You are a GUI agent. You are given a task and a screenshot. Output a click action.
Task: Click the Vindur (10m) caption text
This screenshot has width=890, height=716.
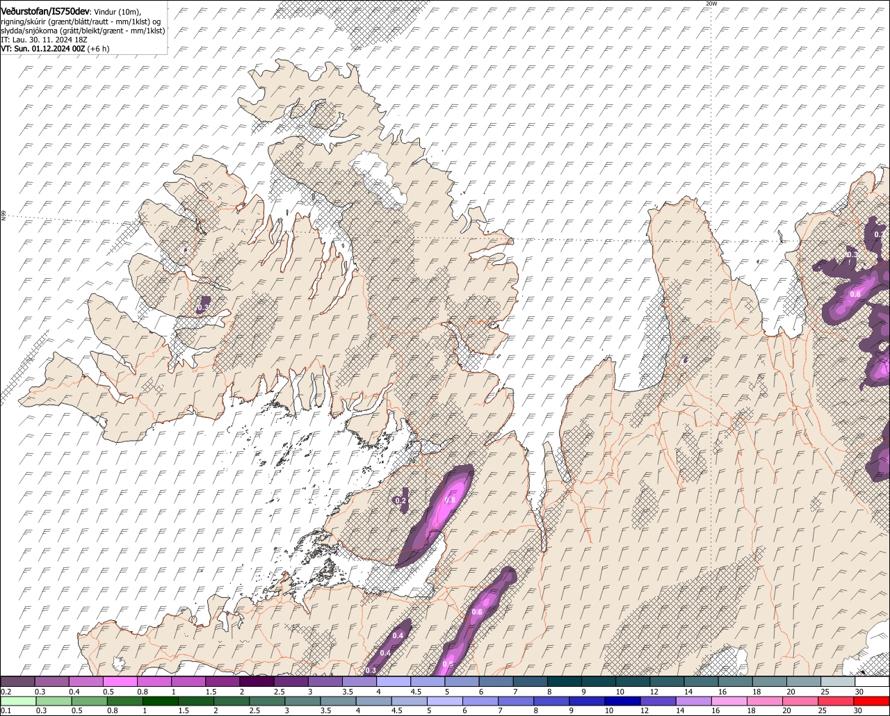[117, 12]
